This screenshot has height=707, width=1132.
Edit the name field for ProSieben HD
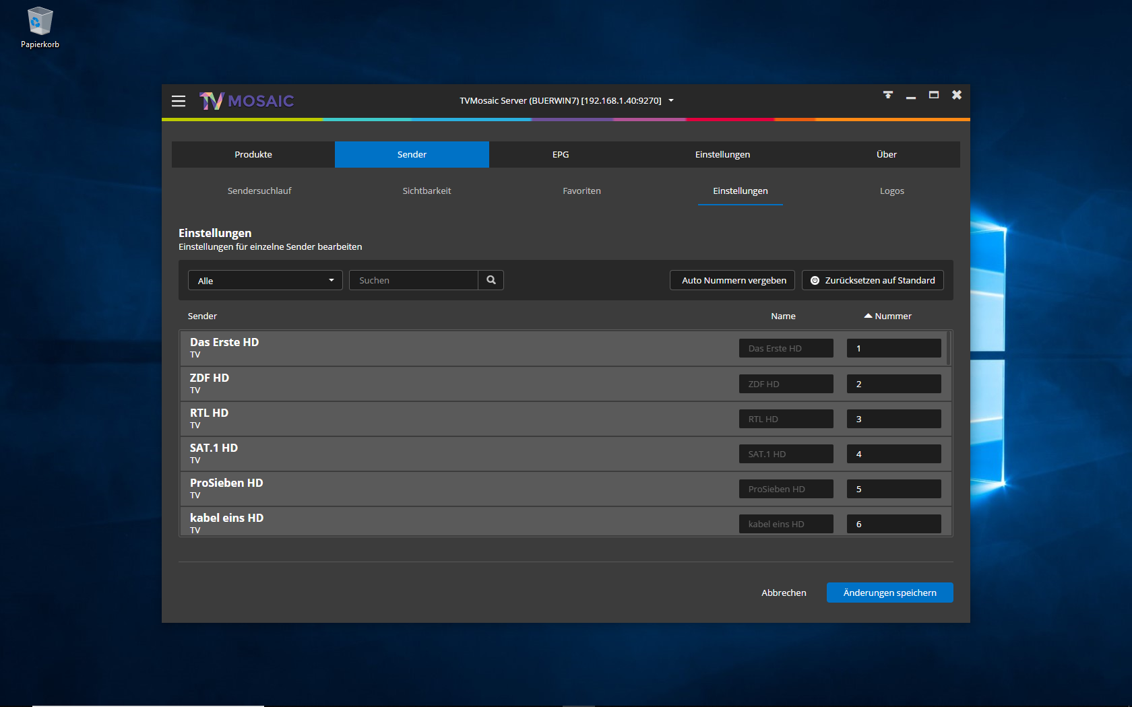tap(786, 489)
